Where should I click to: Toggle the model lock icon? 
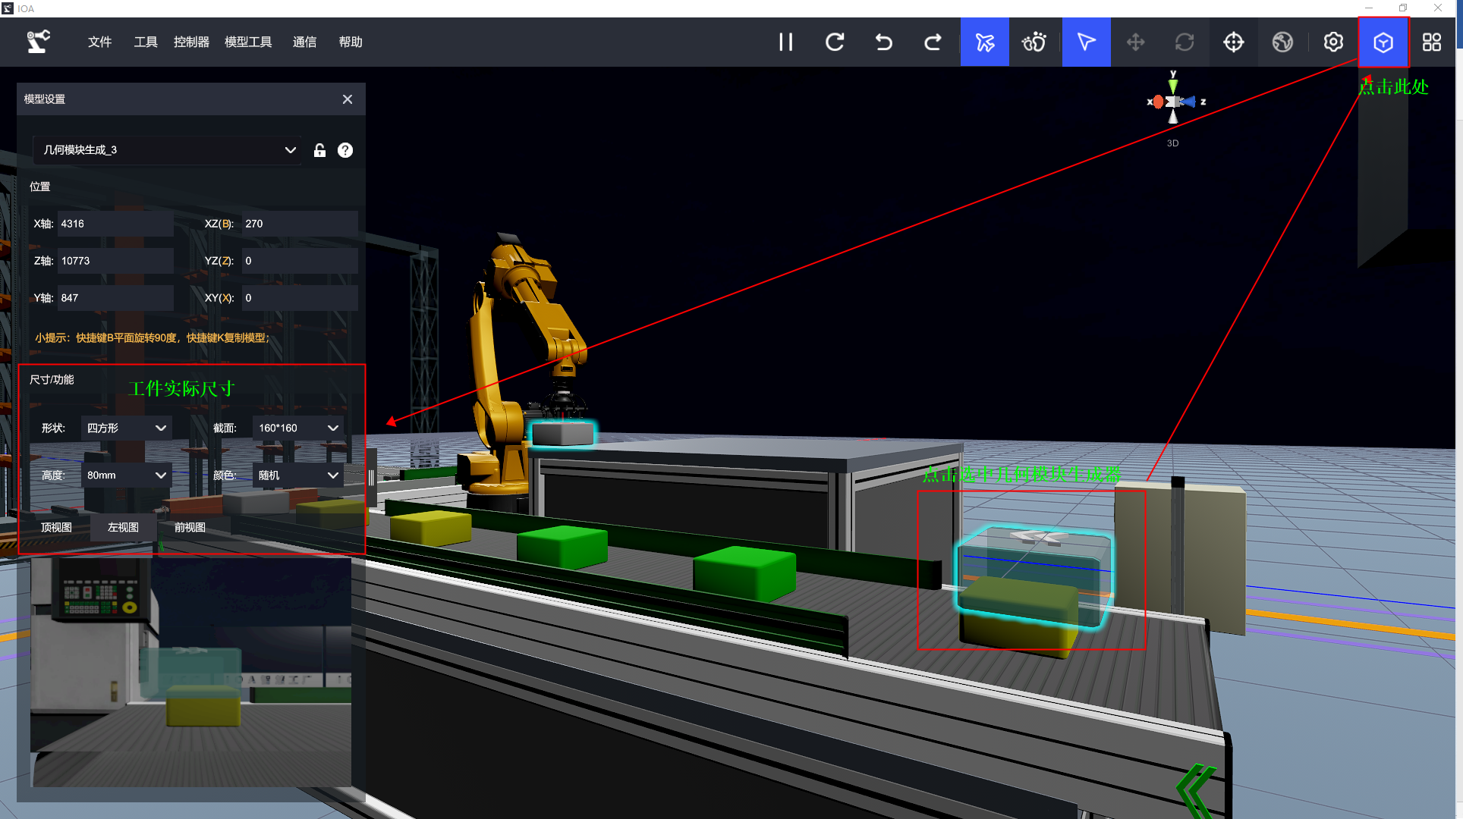click(319, 150)
